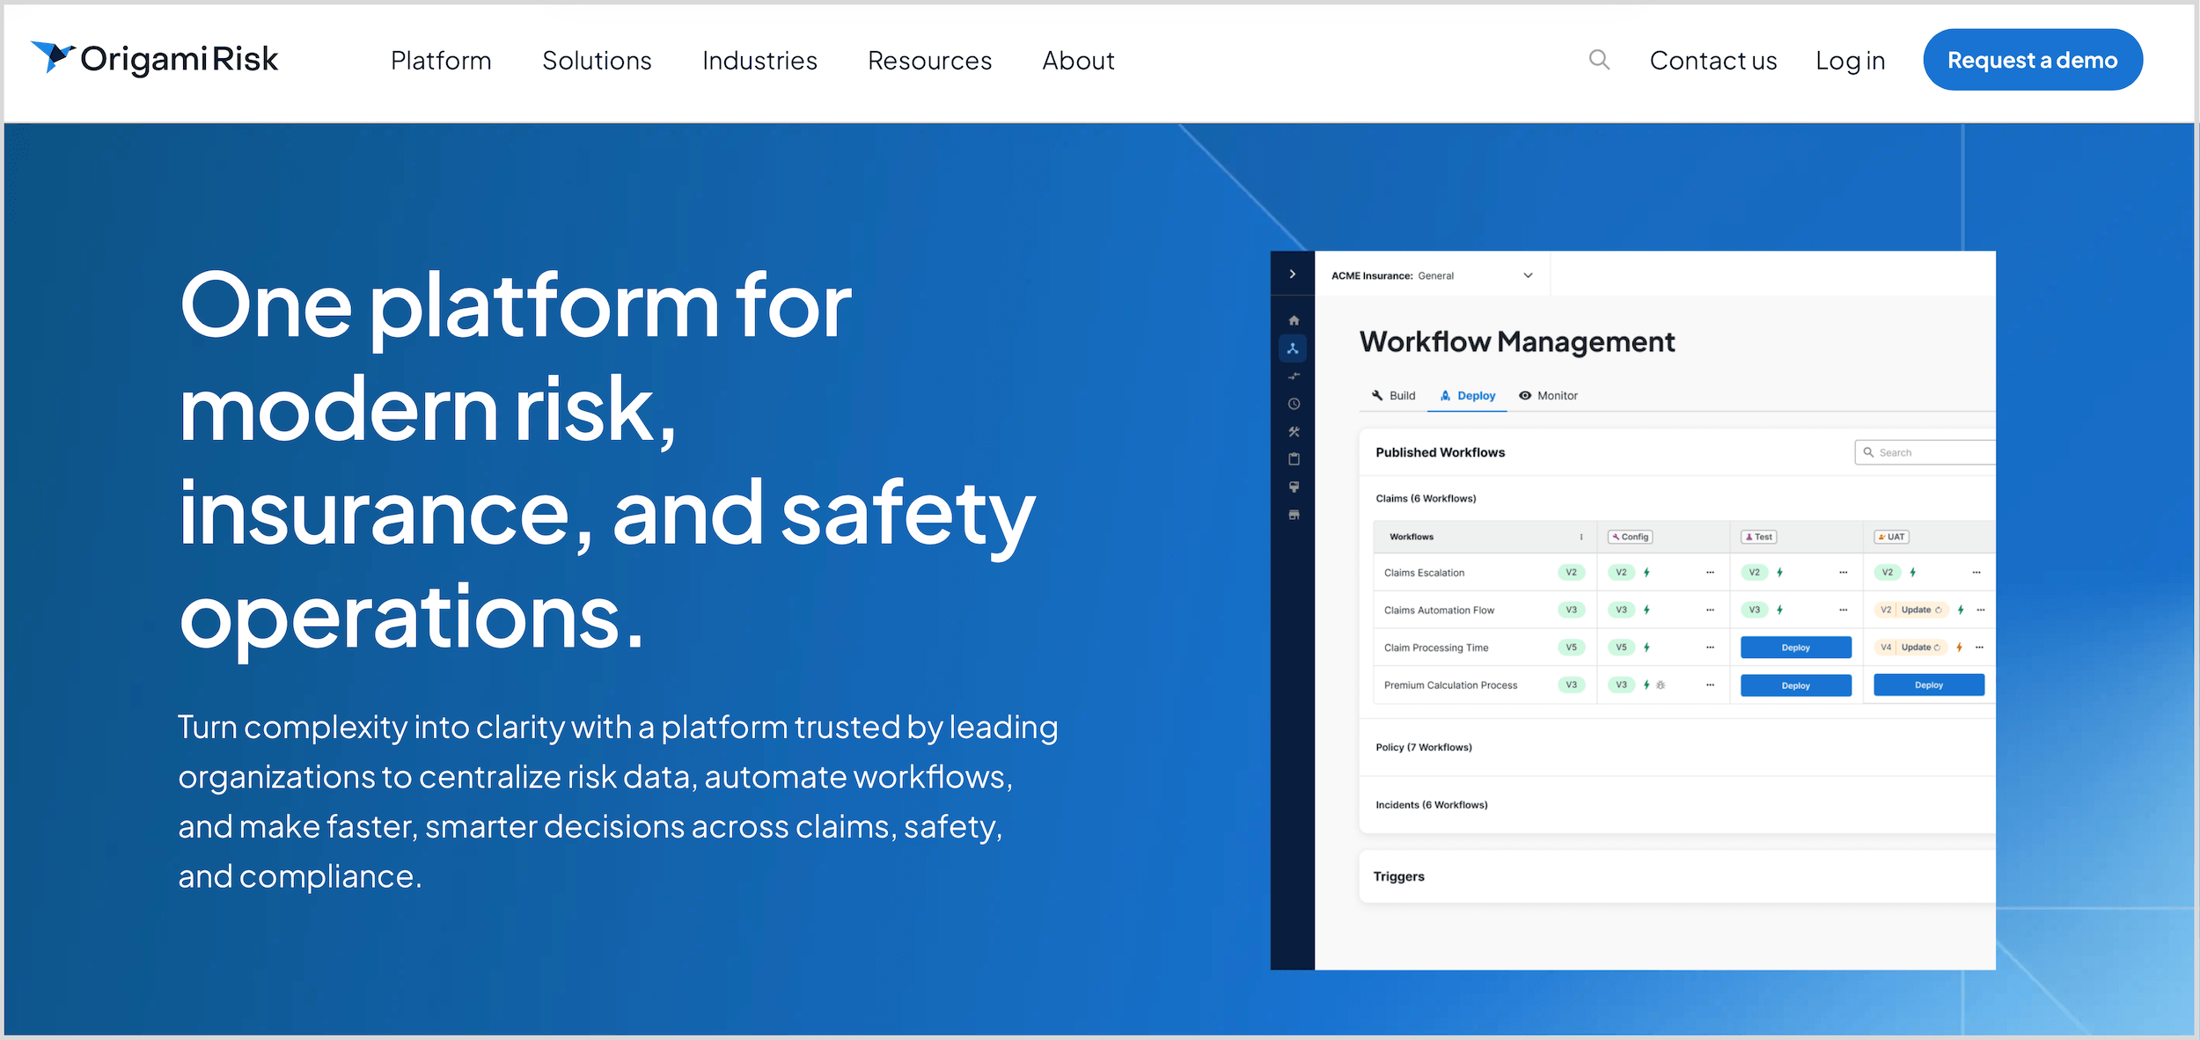The width and height of the screenshot is (2200, 1040).
Task: Select the workflow nodes sidebar icon
Action: tap(1293, 348)
